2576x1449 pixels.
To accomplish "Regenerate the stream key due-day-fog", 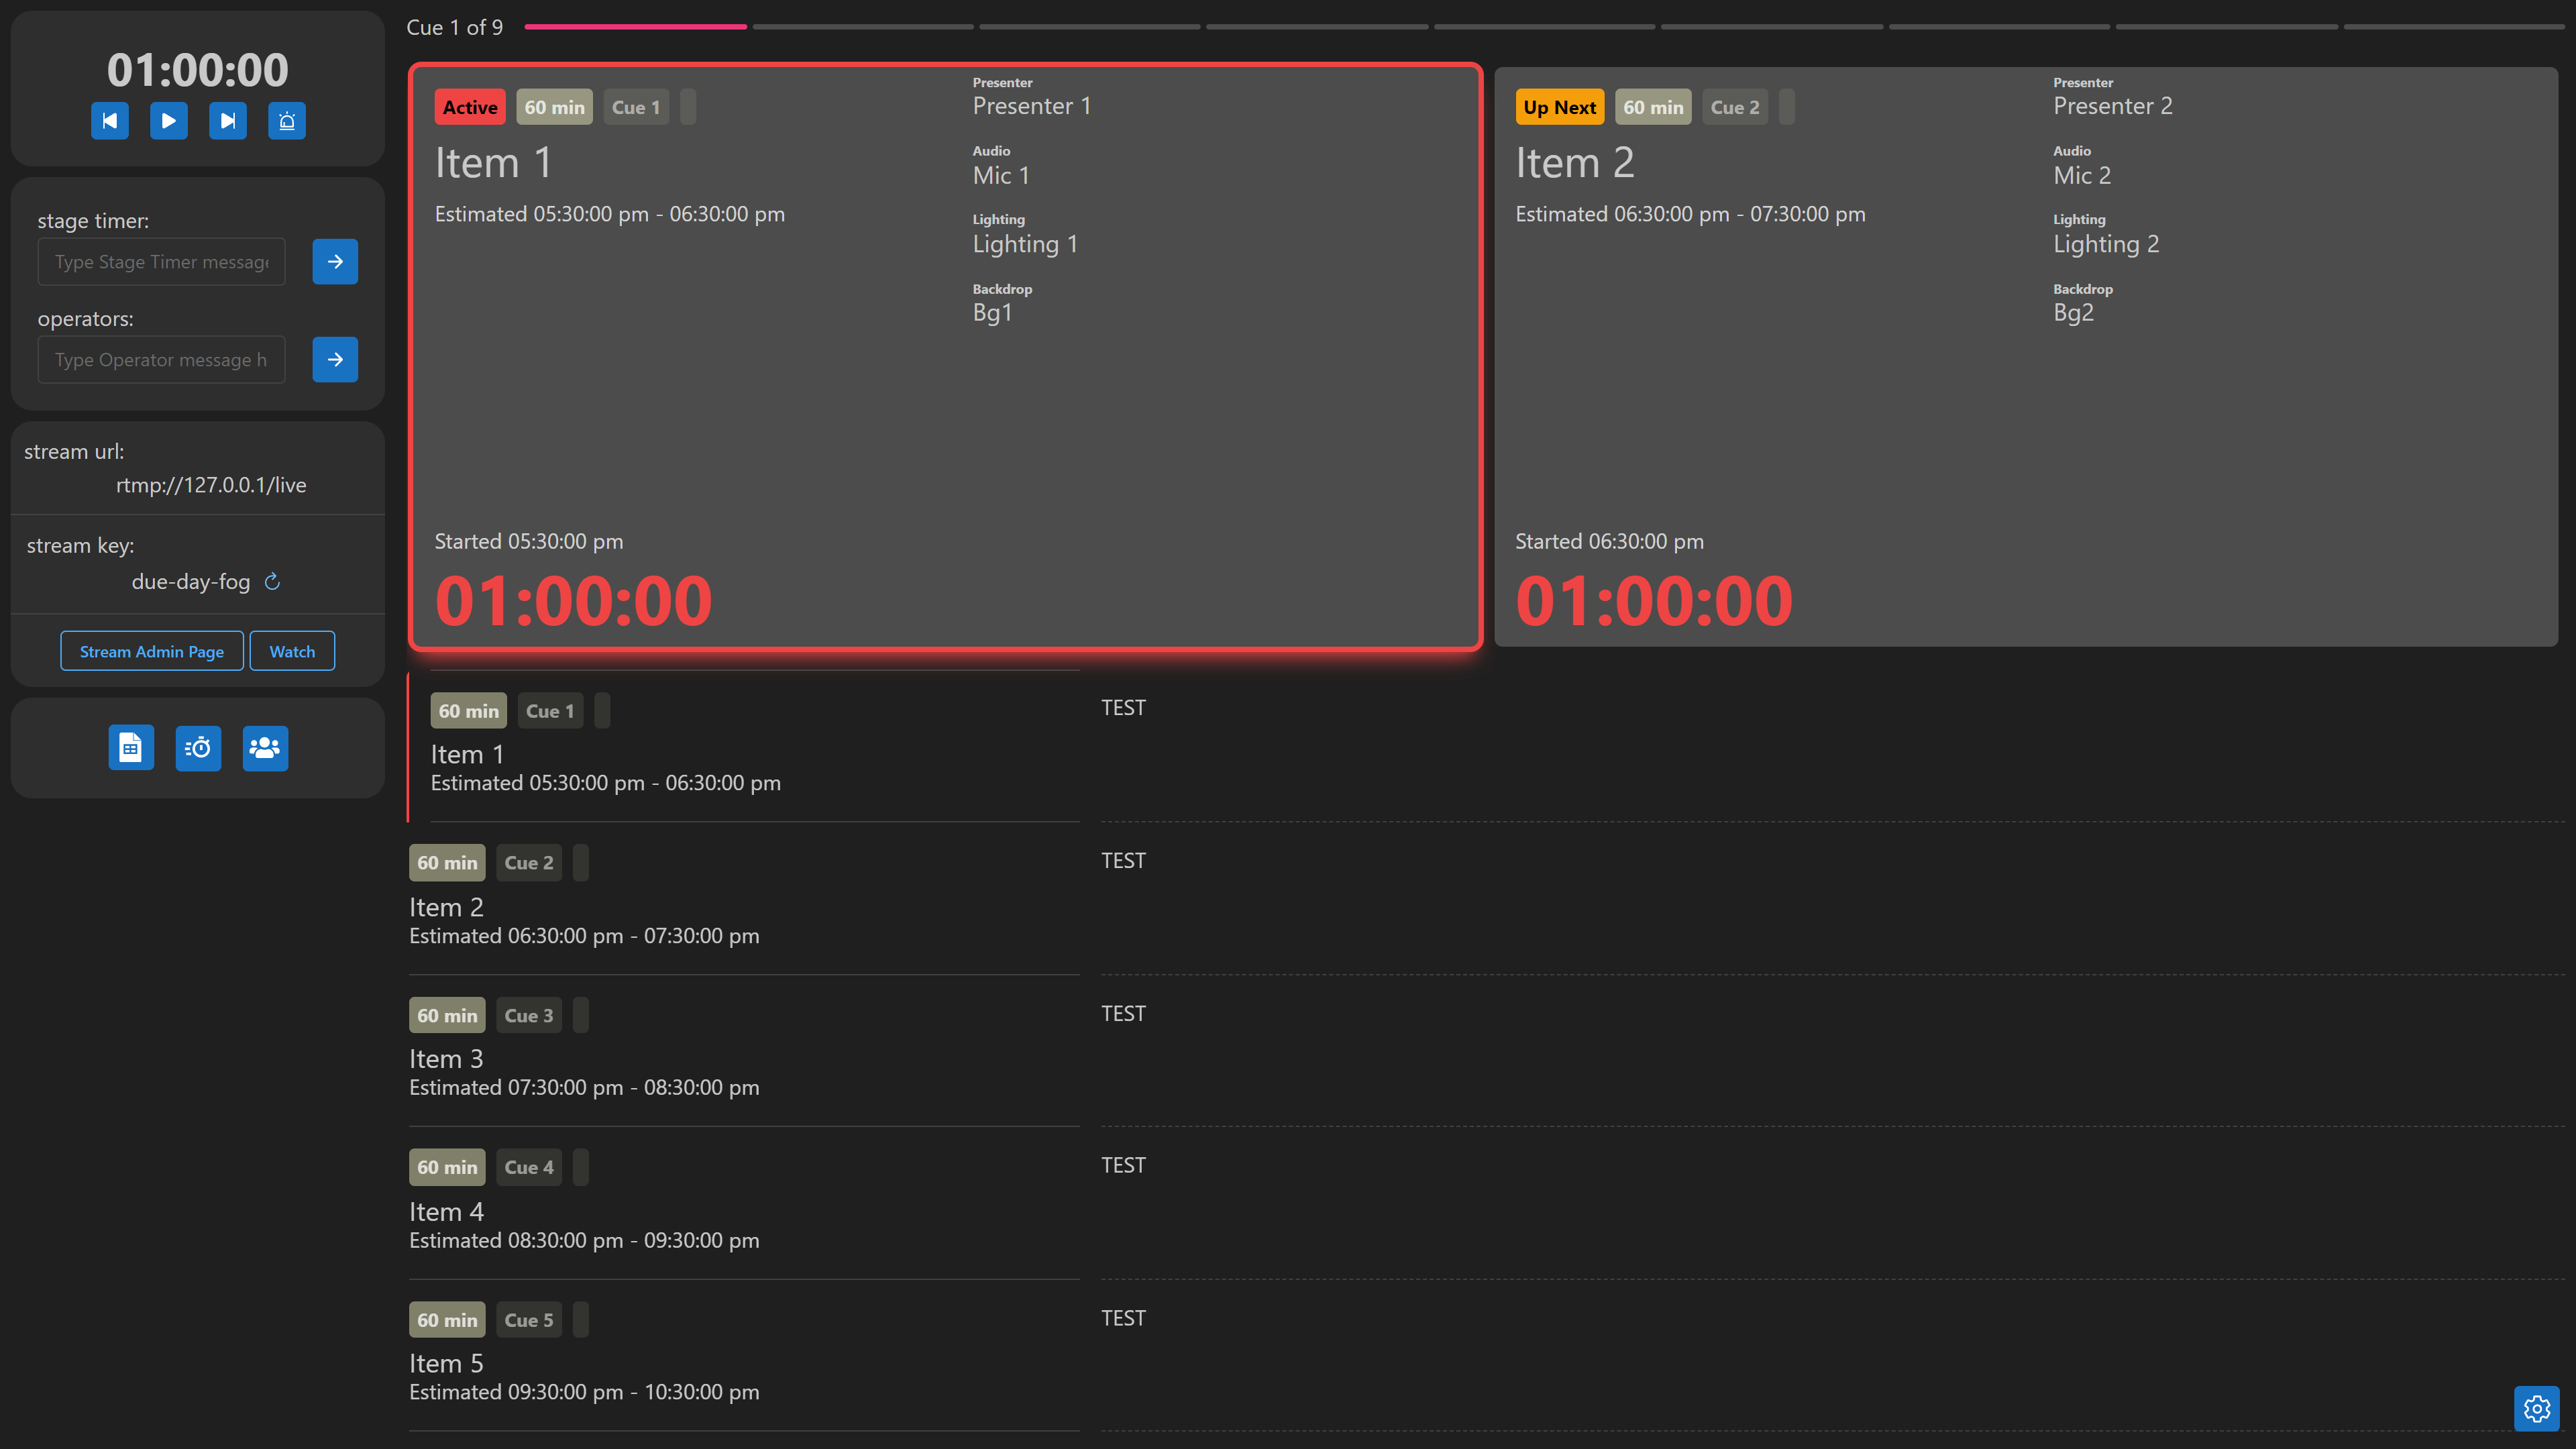I will (272, 582).
